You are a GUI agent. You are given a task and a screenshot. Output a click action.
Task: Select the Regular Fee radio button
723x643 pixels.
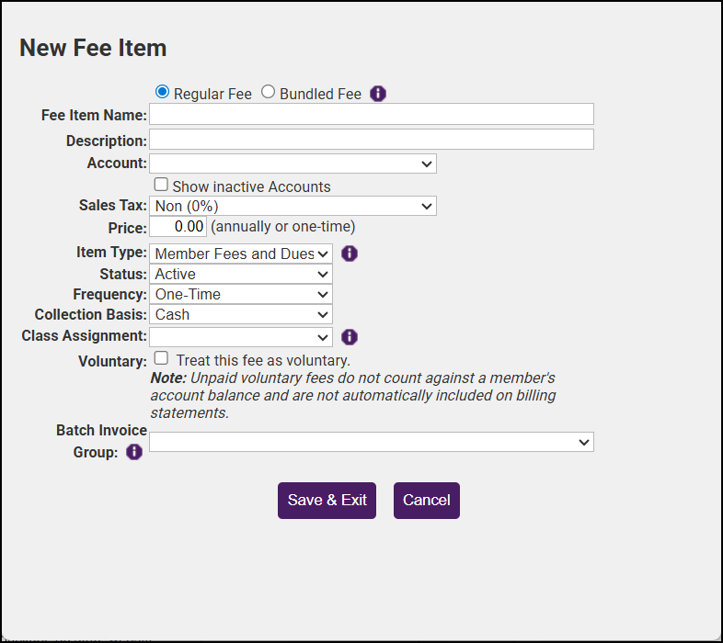click(163, 92)
